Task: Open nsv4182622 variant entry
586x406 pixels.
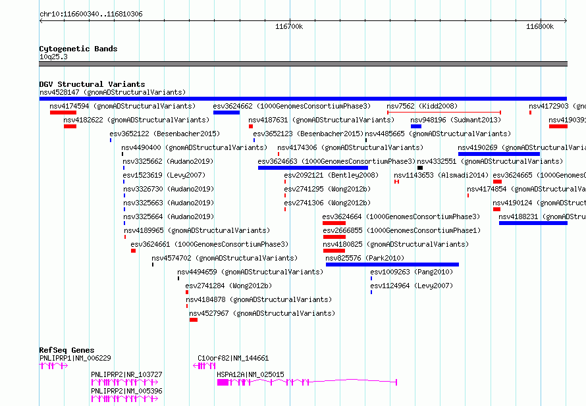Action: [136, 120]
